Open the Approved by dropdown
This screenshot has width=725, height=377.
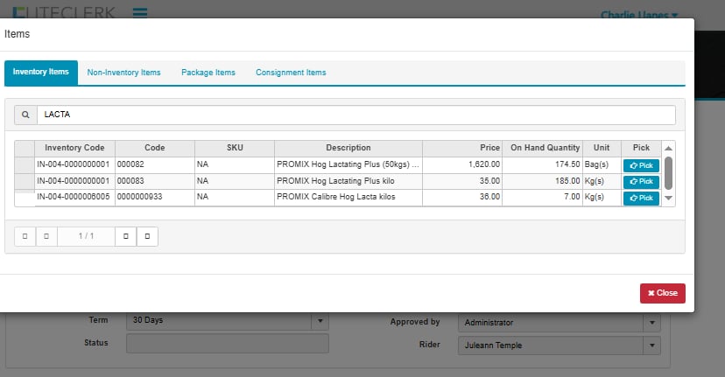coord(651,323)
